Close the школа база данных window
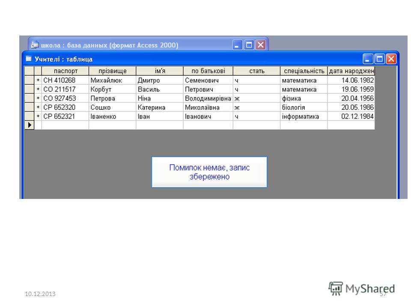Screen dimensions: 411x308 (261, 45)
